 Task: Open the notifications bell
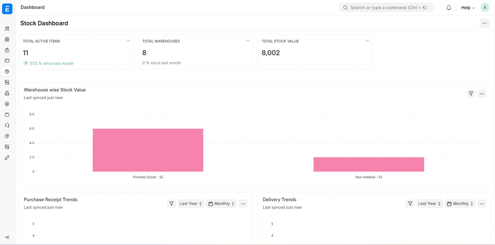point(449,7)
